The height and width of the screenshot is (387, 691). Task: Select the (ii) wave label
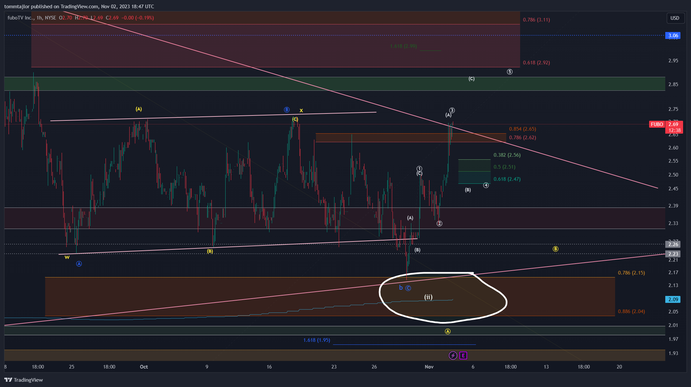click(428, 297)
